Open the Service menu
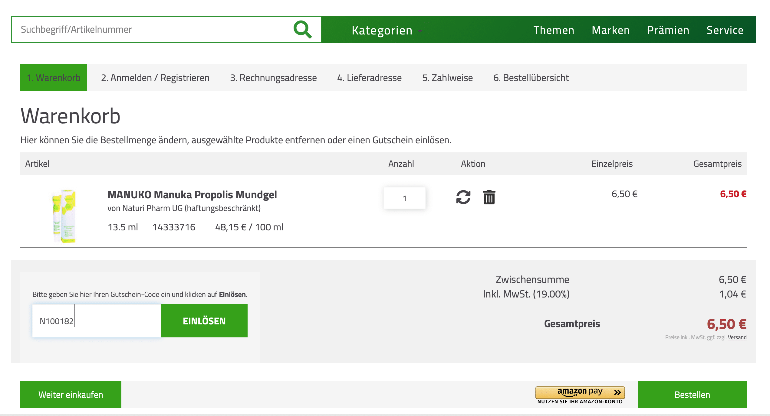The image size is (770, 416). 725,30
